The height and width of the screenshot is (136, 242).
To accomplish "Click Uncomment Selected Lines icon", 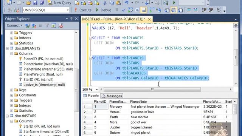I will (195, 10).
